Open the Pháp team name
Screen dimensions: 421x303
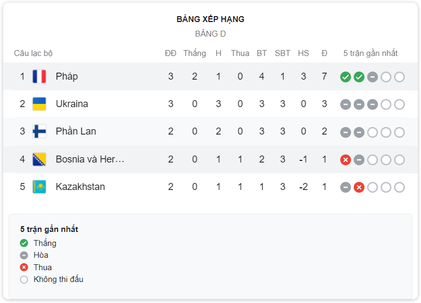pyautogui.click(x=67, y=76)
